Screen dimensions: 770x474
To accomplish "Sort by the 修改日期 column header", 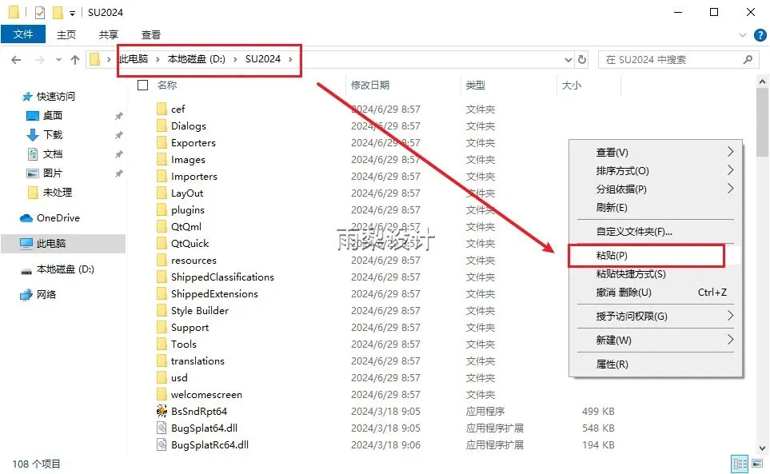I will point(369,86).
